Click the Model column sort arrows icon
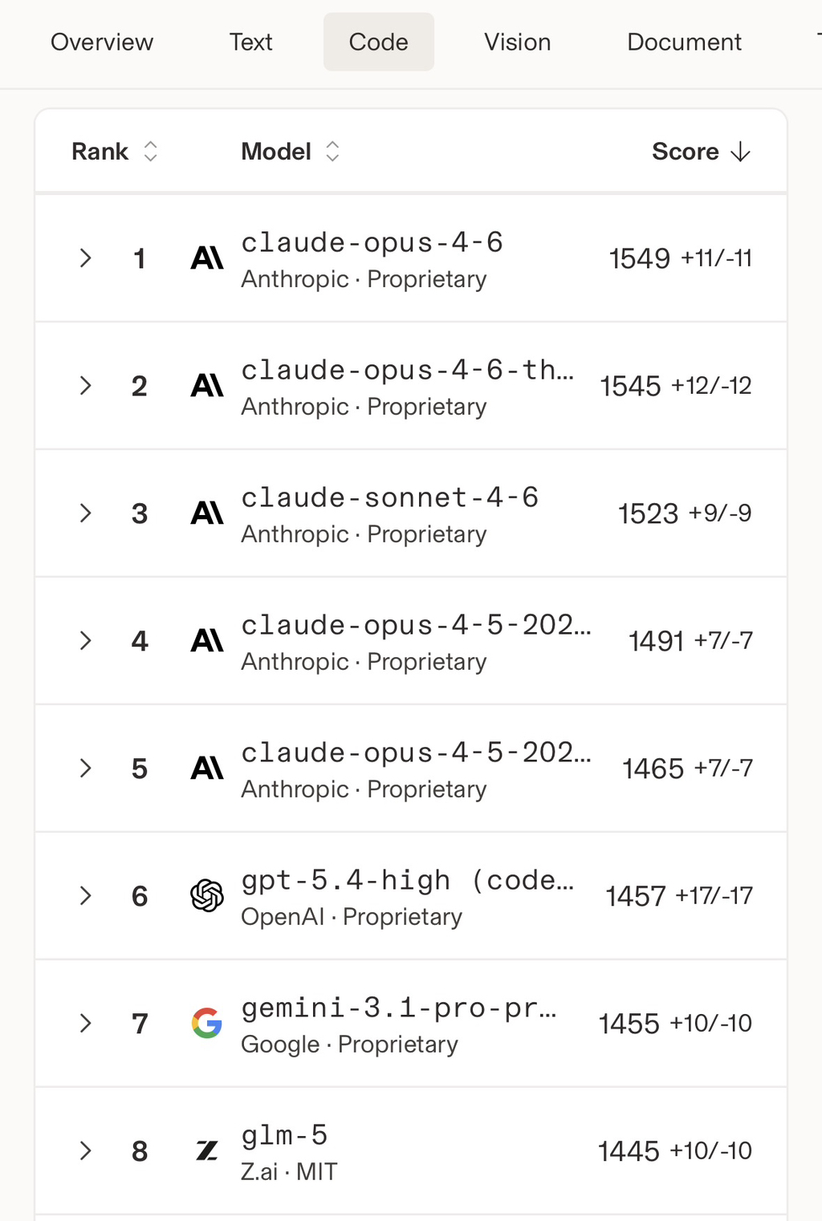Image resolution: width=822 pixels, height=1221 pixels. pos(332,152)
